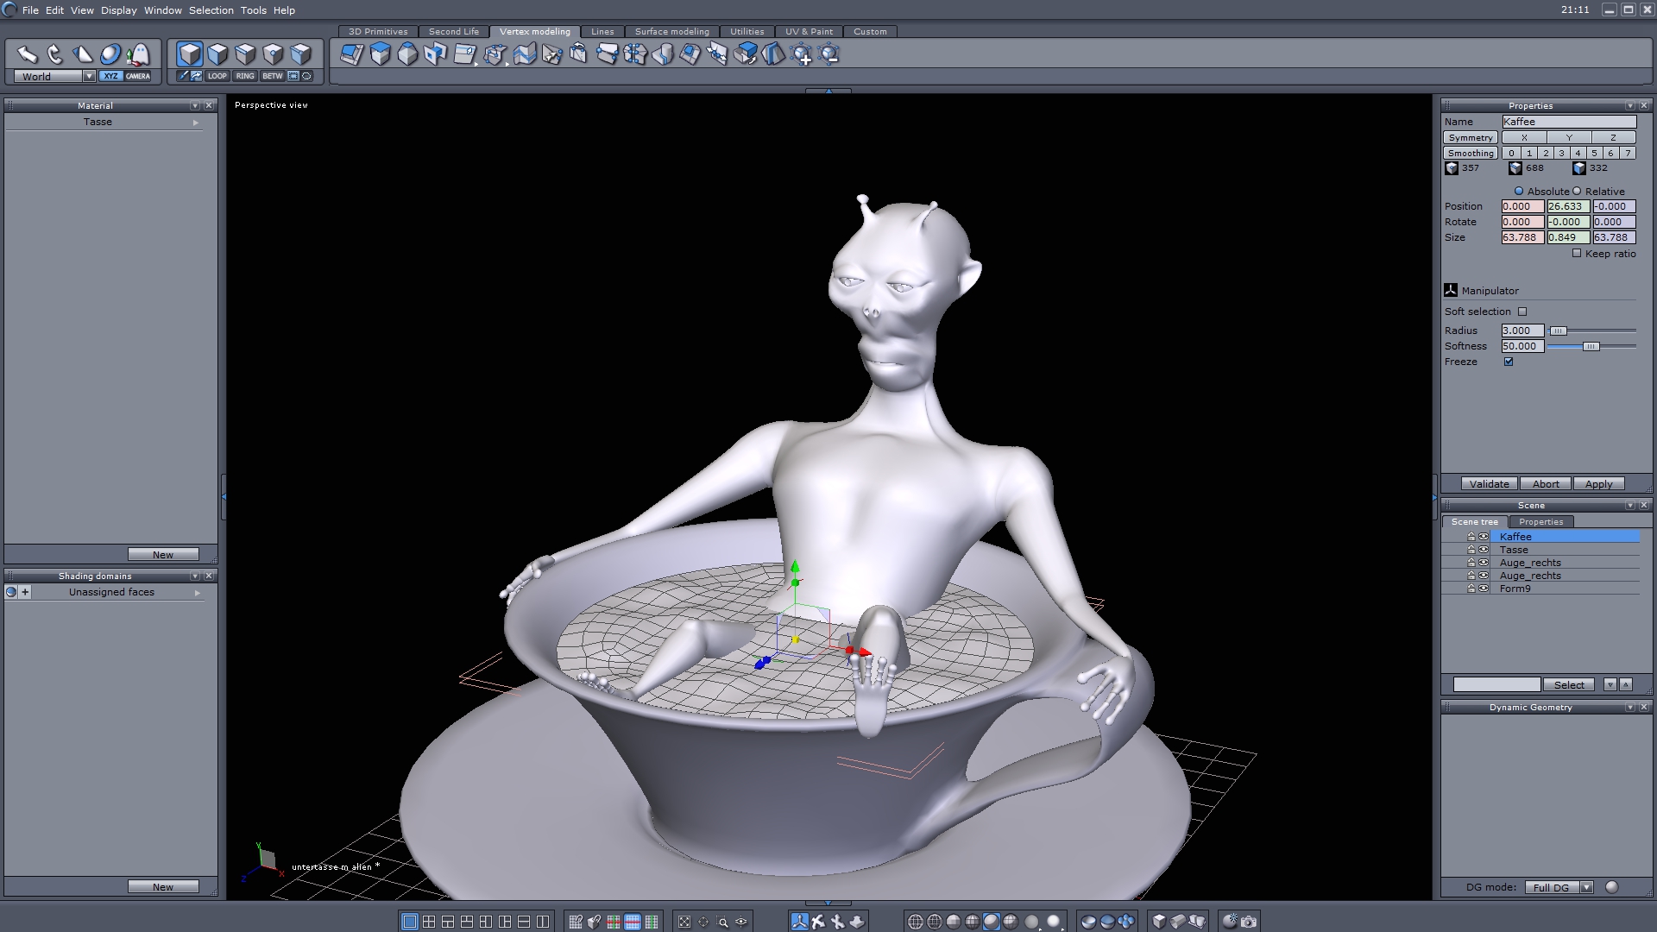Screen dimensions: 1657x932
Task: Select the rotate tool icon
Action: tap(55, 54)
